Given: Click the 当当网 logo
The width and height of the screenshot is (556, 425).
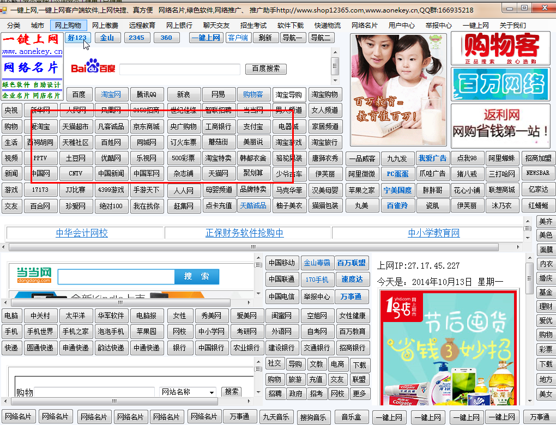Looking at the screenshot, I should coord(34,275).
